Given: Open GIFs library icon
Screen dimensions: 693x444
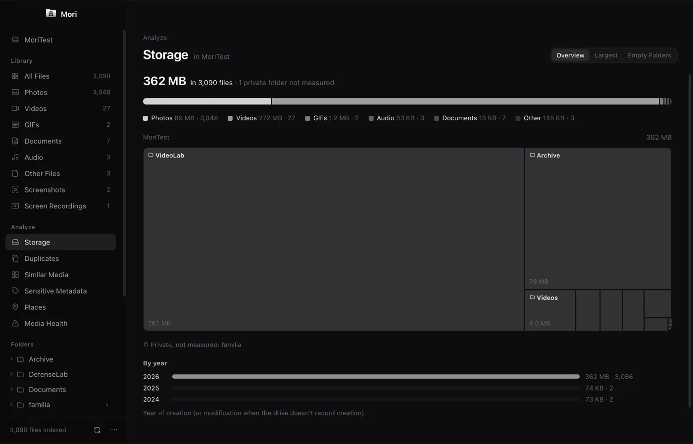Looking at the screenshot, I should [15, 125].
